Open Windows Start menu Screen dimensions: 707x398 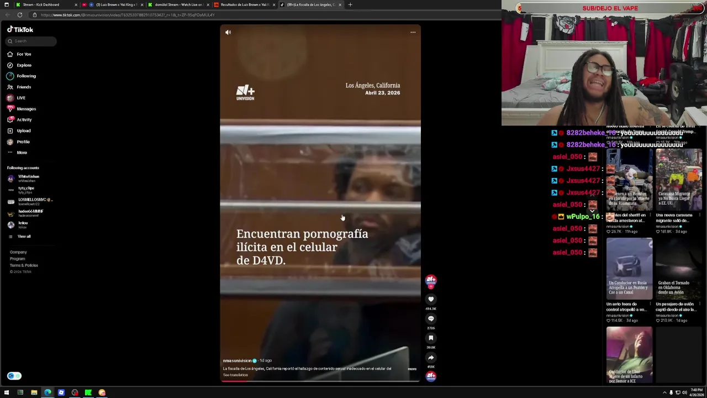point(7,392)
